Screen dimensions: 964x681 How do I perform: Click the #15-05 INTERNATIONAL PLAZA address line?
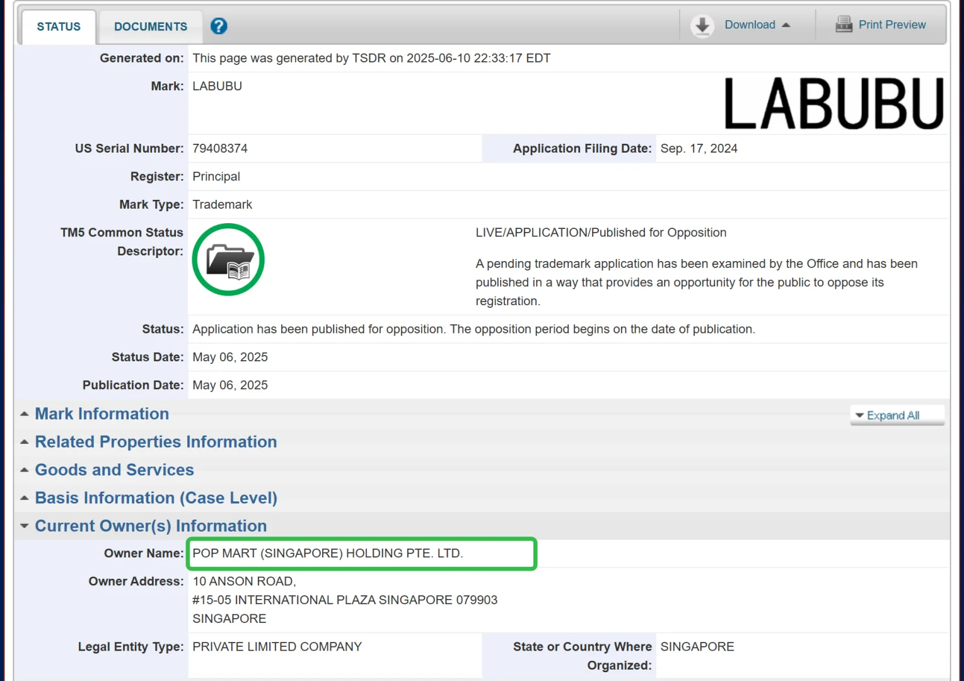[345, 600]
